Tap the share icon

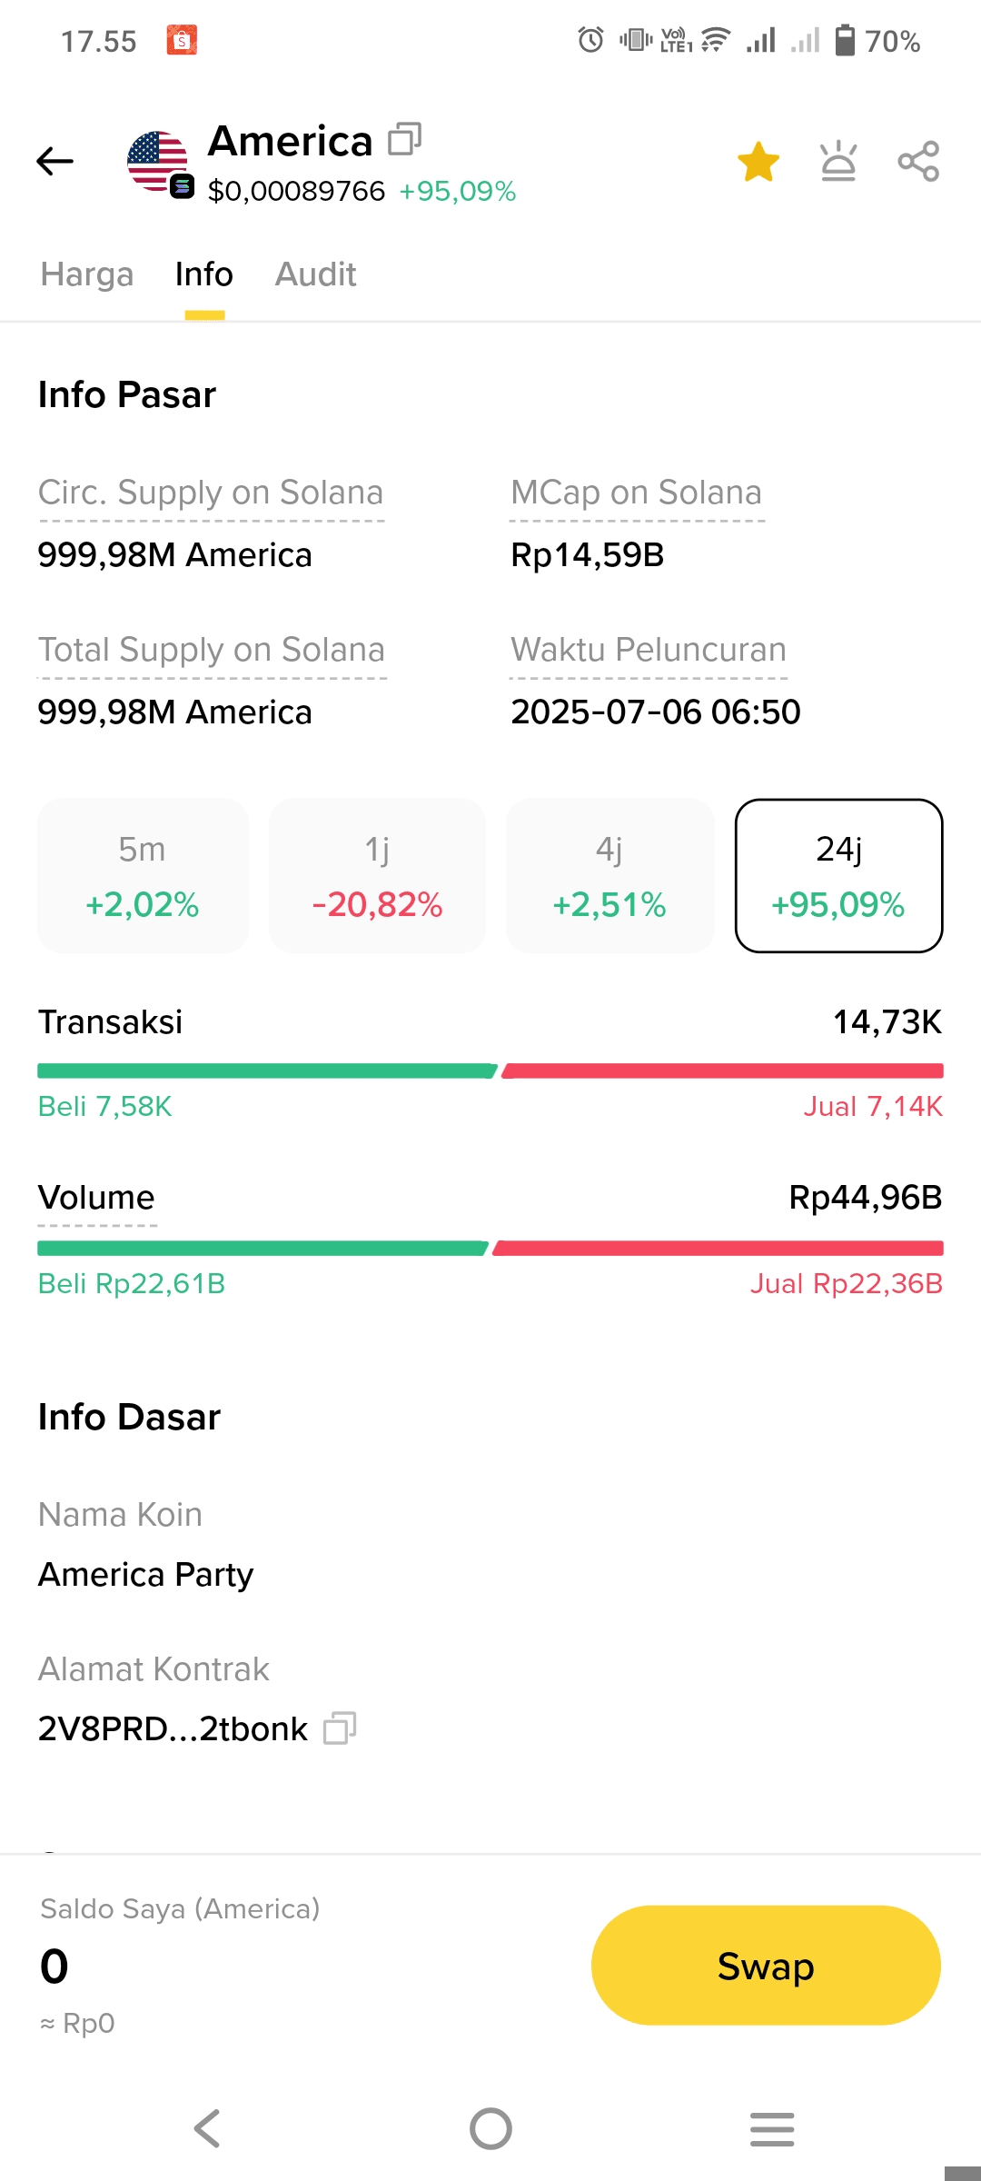tap(918, 162)
